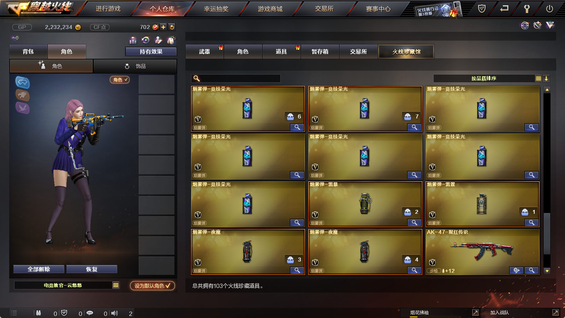Select the blue character-team icon above the model
The image size is (565, 318).
coord(23,82)
